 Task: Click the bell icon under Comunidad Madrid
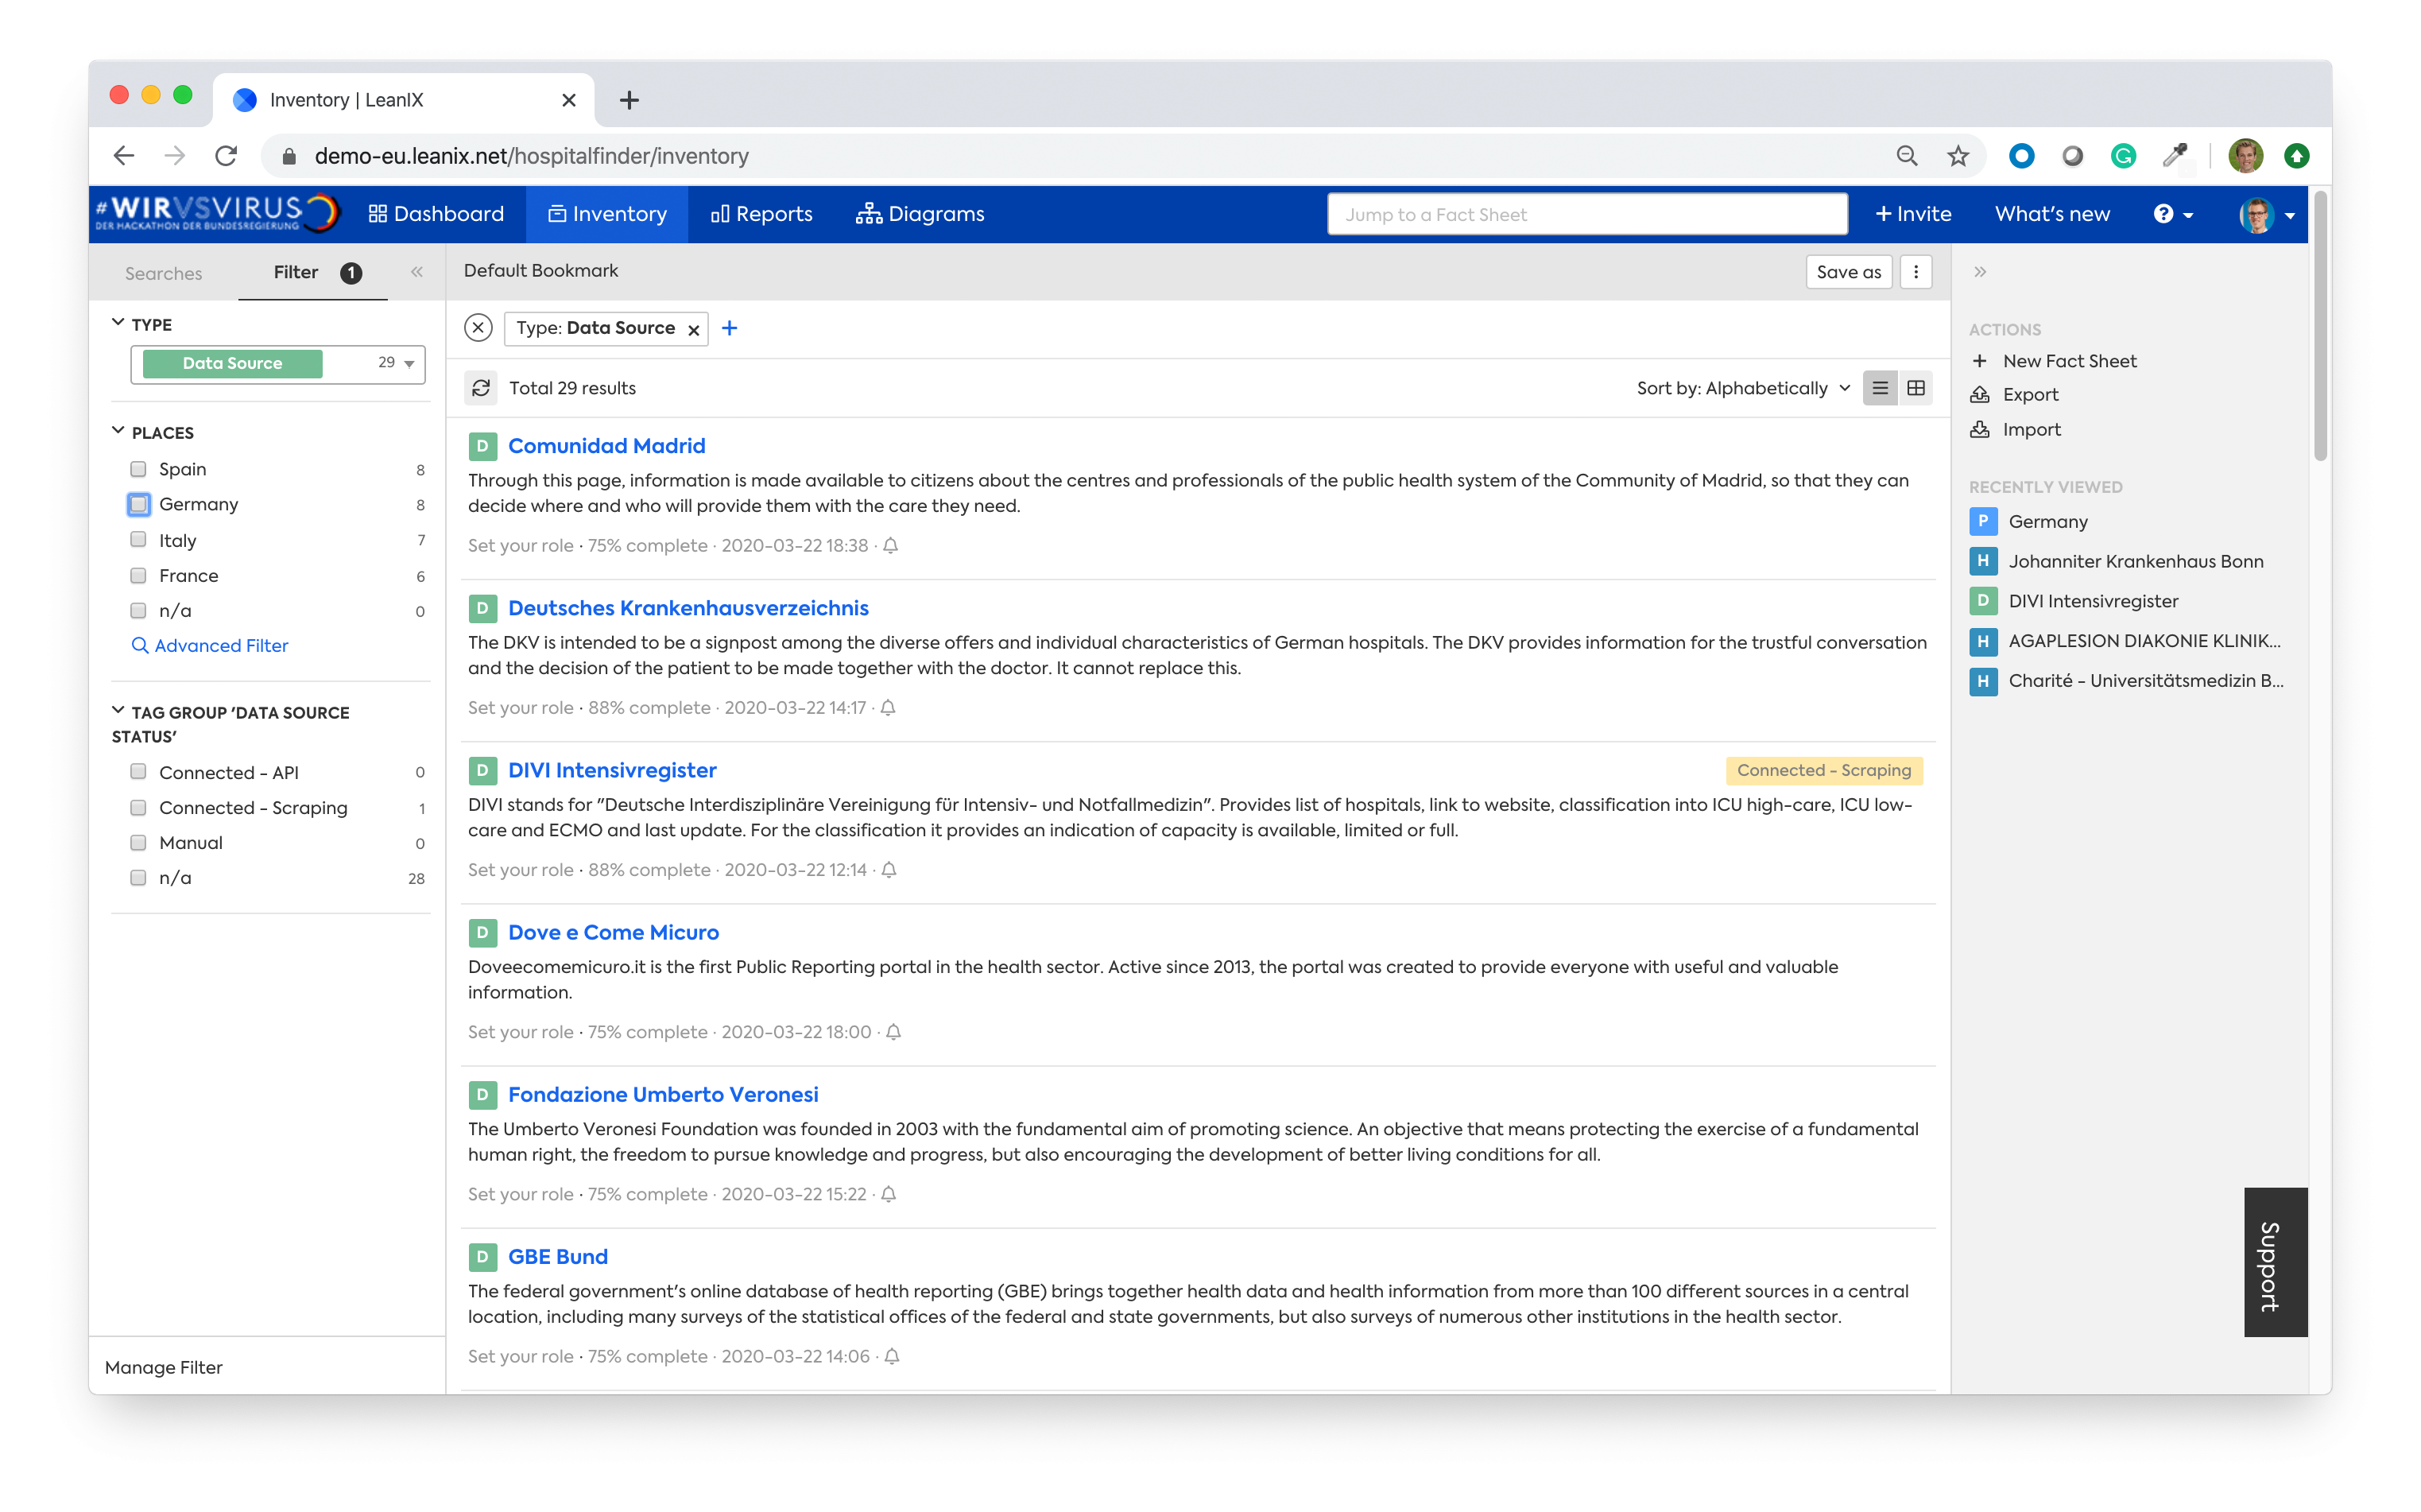point(891,545)
